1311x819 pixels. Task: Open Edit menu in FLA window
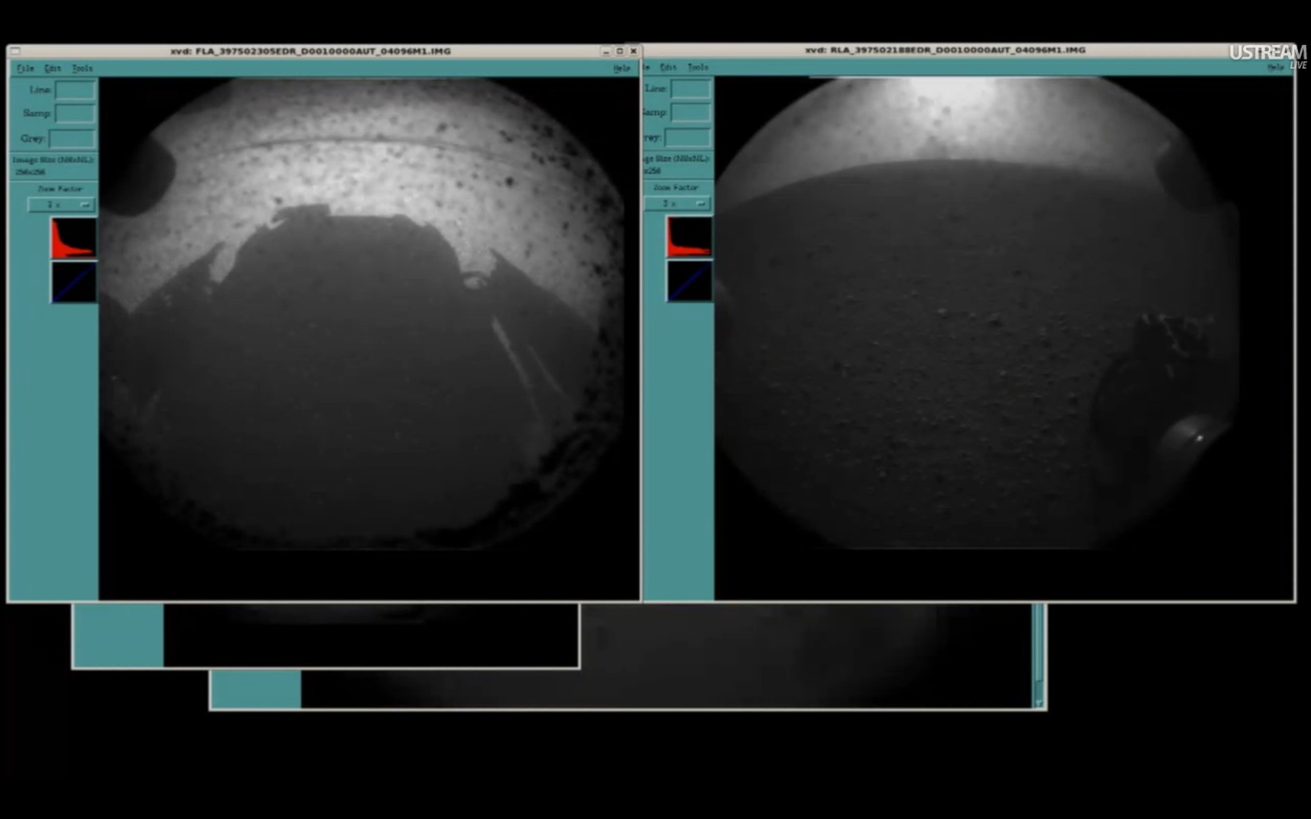pyautogui.click(x=53, y=68)
